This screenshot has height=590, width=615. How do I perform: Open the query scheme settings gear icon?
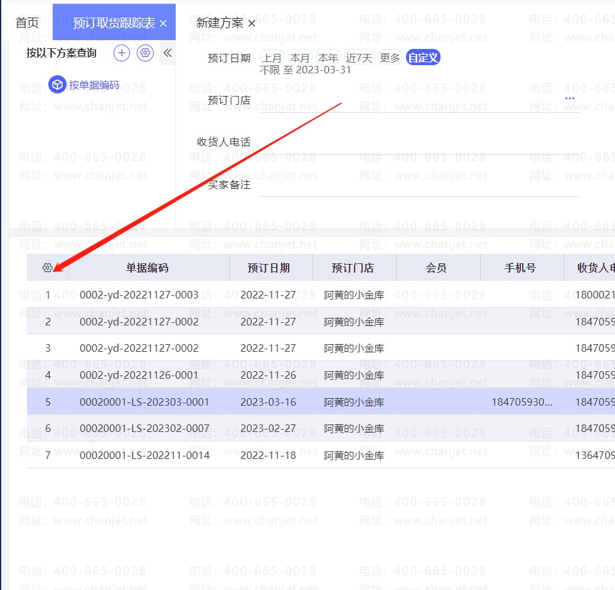pyautogui.click(x=145, y=53)
